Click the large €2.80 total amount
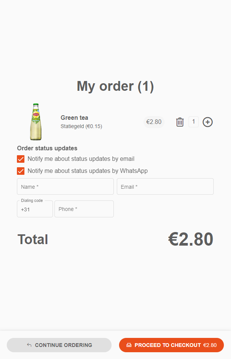Viewport: 231px width, 359px height. click(190, 239)
